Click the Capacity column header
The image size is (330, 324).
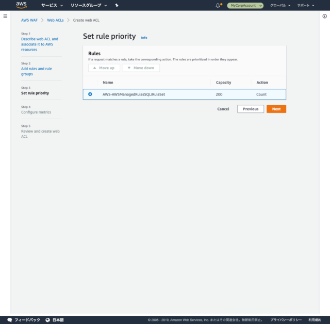pyautogui.click(x=223, y=83)
